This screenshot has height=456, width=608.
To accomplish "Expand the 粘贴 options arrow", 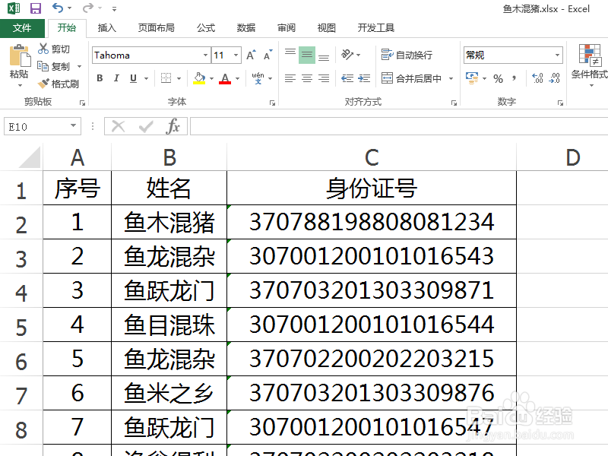I will coord(20,85).
